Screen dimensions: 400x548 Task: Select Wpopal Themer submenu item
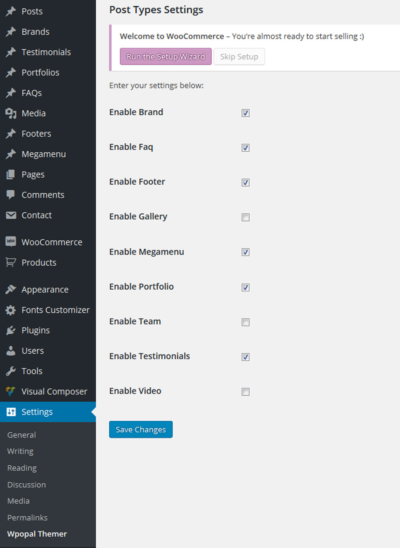coord(37,534)
